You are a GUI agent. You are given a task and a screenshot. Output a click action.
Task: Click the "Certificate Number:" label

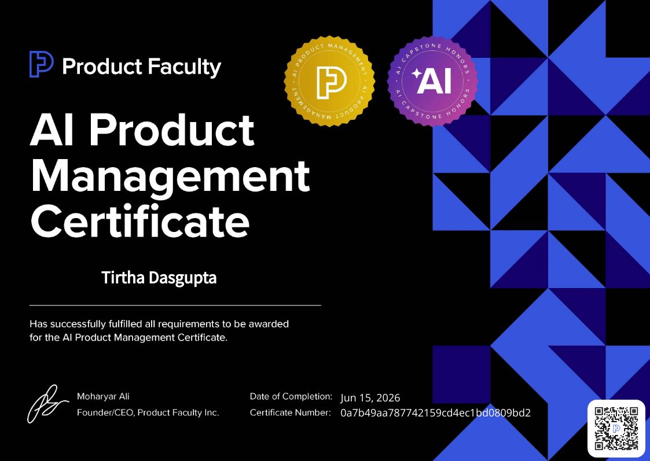[291, 412]
